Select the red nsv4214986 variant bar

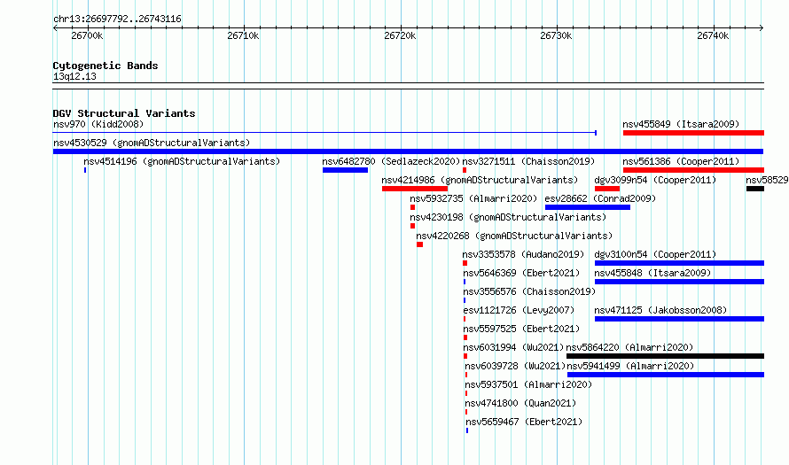(415, 189)
